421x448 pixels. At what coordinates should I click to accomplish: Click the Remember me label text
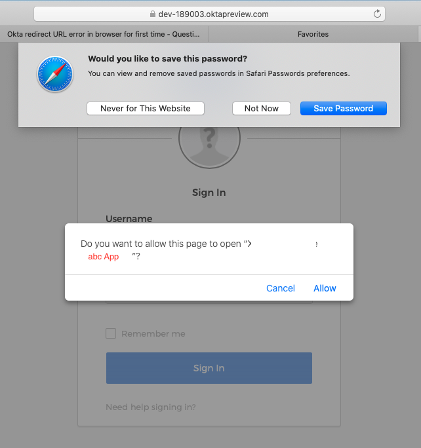click(153, 333)
